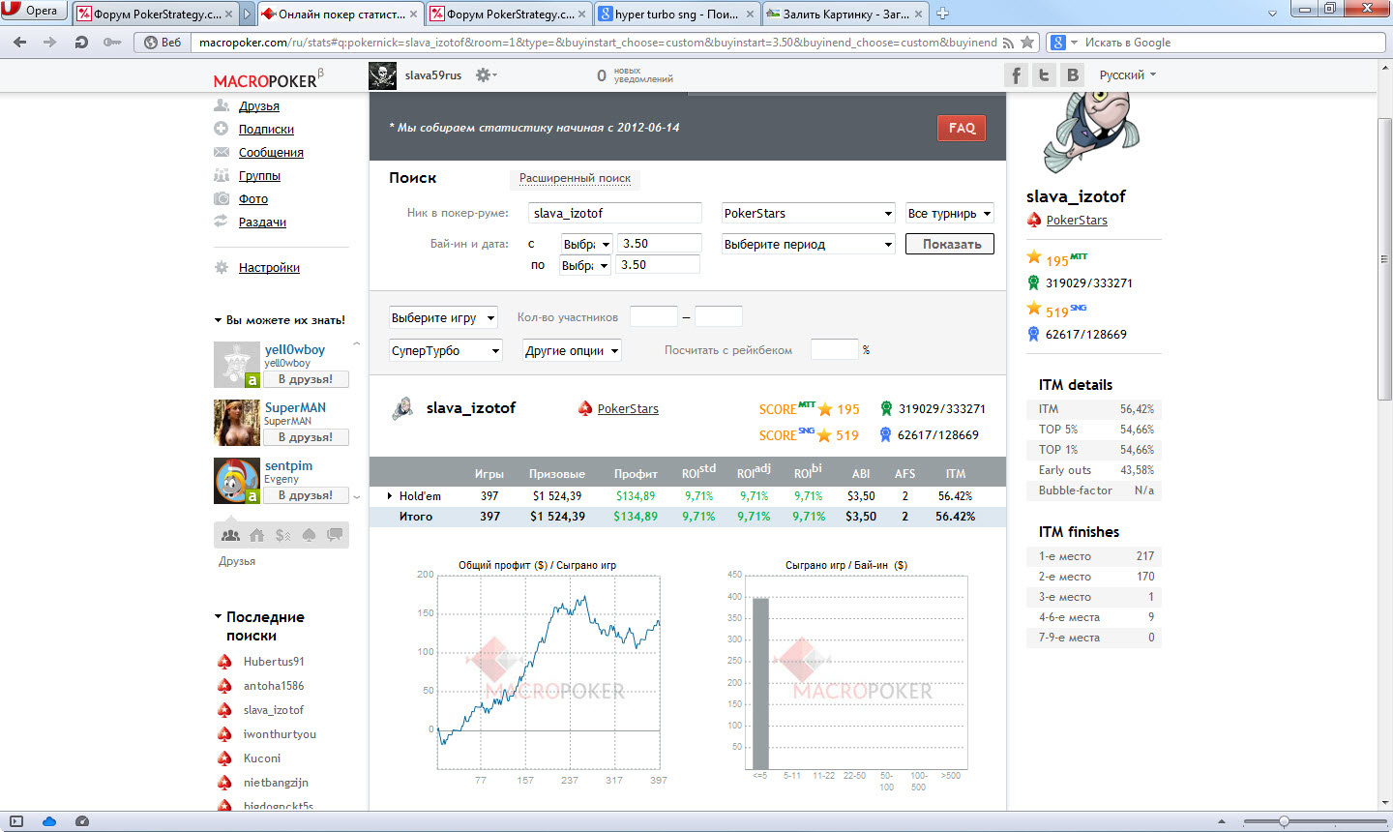Select the home icon in sidebar widget
This screenshot has height=832, width=1393.
click(256, 534)
